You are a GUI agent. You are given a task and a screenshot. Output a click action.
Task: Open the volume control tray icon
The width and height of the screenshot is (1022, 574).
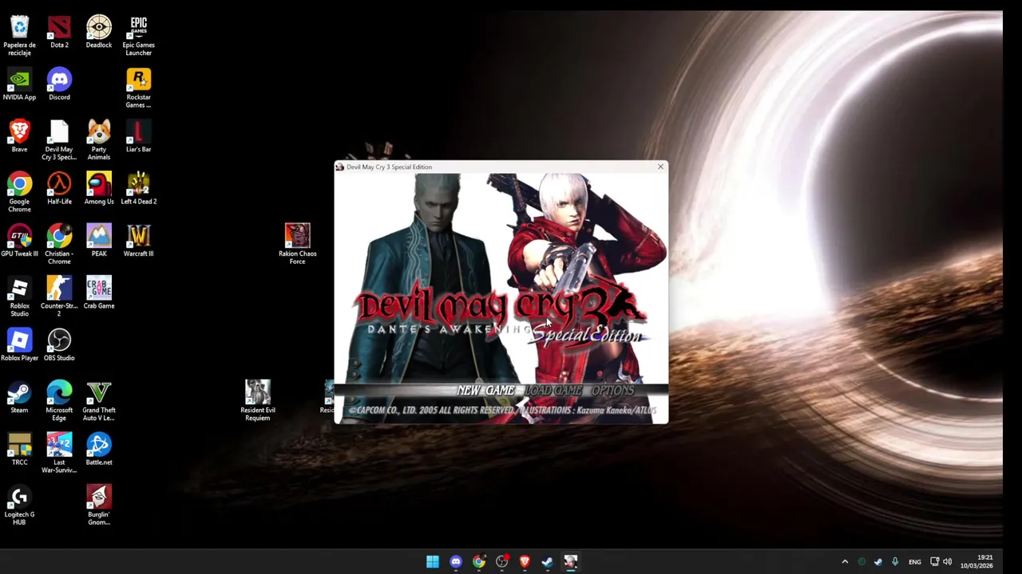(947, 562)
